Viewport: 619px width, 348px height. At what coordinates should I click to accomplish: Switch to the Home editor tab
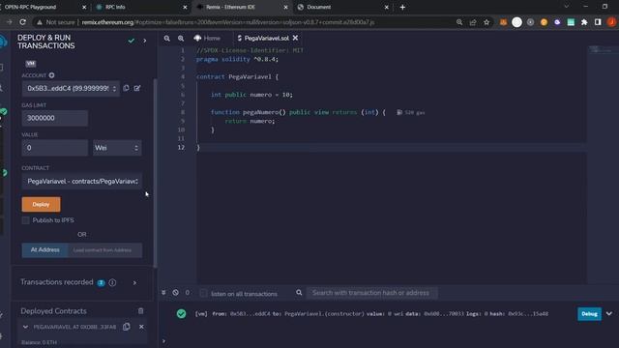[x=207, y=39]
